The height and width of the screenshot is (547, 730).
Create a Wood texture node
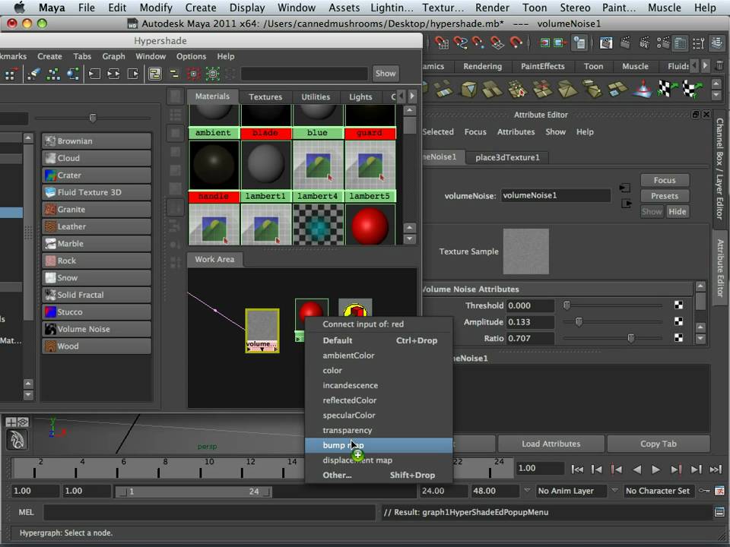pyautogui.click(x=97, y=346)
